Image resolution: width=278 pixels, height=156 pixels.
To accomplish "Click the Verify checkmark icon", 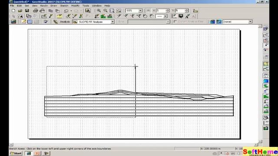I will coord(46,22).
